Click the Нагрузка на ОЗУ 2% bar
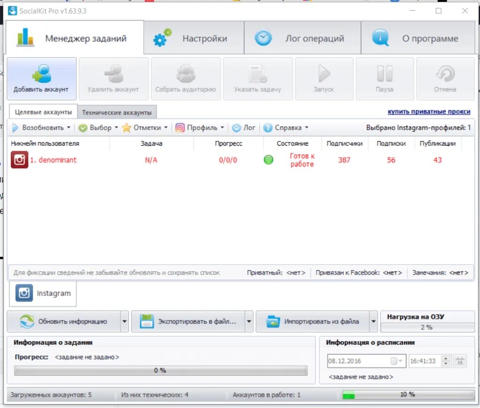This screenshot has width=480, height=408. pos(427,327)
